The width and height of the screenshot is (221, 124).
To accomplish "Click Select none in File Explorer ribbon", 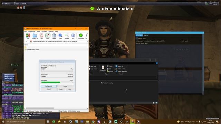I will [120, 69].
